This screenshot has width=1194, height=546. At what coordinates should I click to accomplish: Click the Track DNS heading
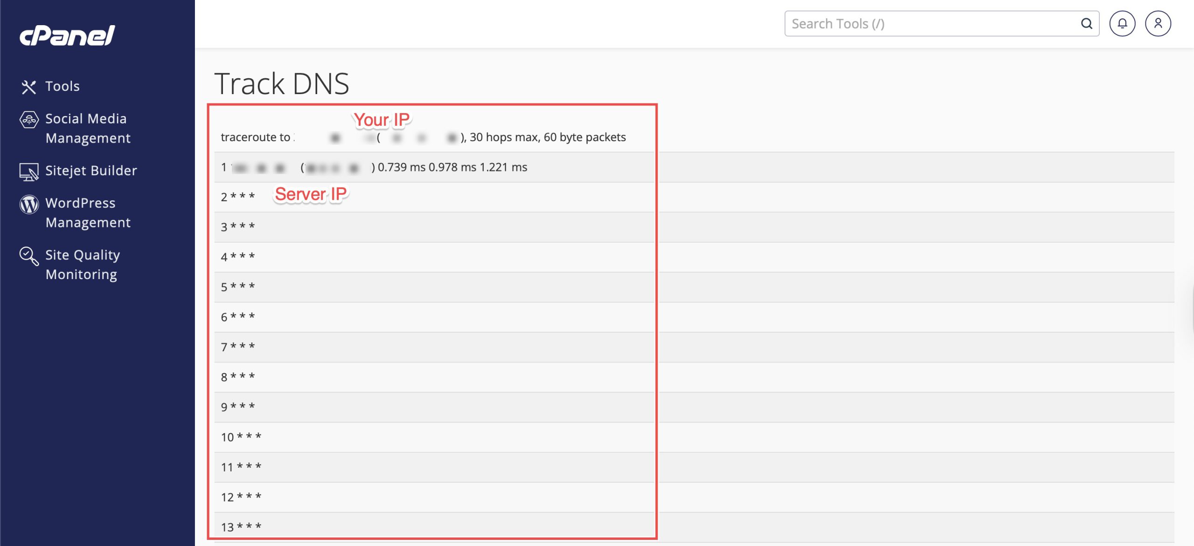click(282, 84)
